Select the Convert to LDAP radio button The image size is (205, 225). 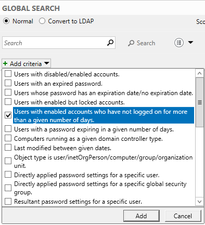[42, 21]
